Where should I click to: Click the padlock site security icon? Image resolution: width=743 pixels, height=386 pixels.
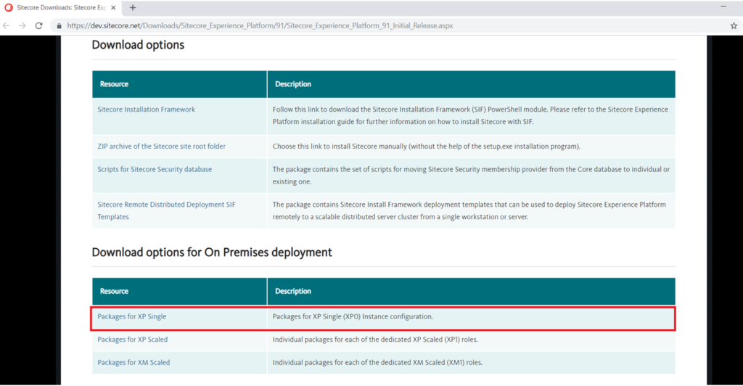pyautogui.click(x=59, y=26)
